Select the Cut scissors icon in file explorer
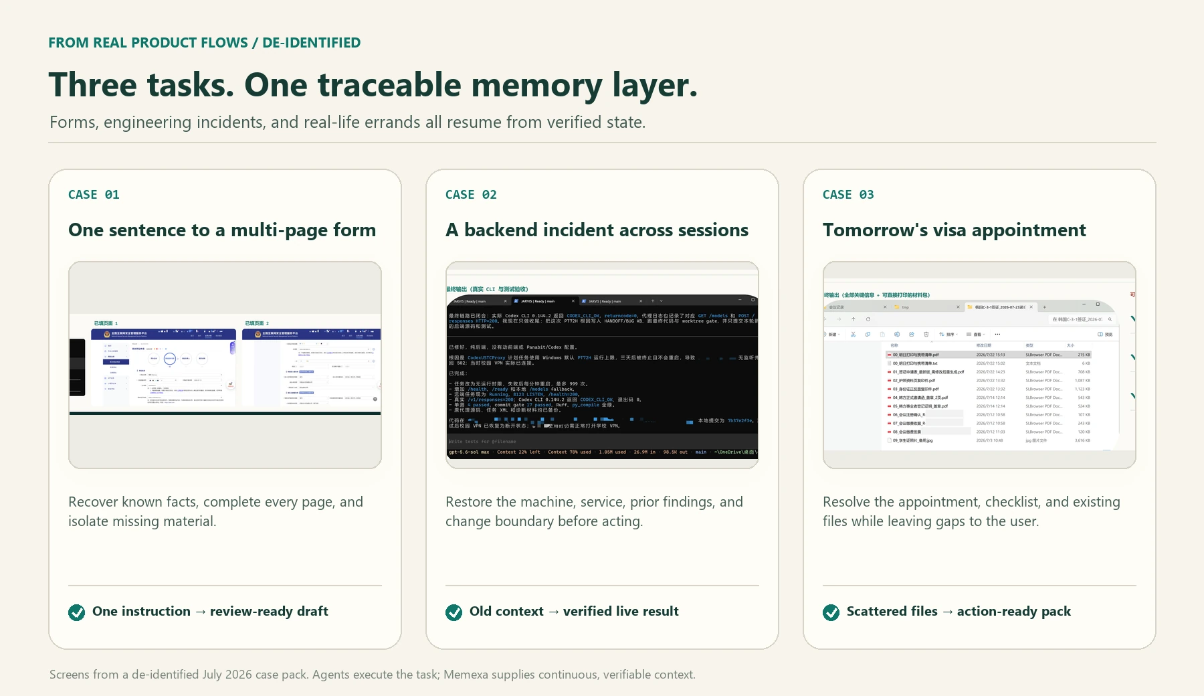Viewport: 1204px width, 696px height. click(853, 334)
